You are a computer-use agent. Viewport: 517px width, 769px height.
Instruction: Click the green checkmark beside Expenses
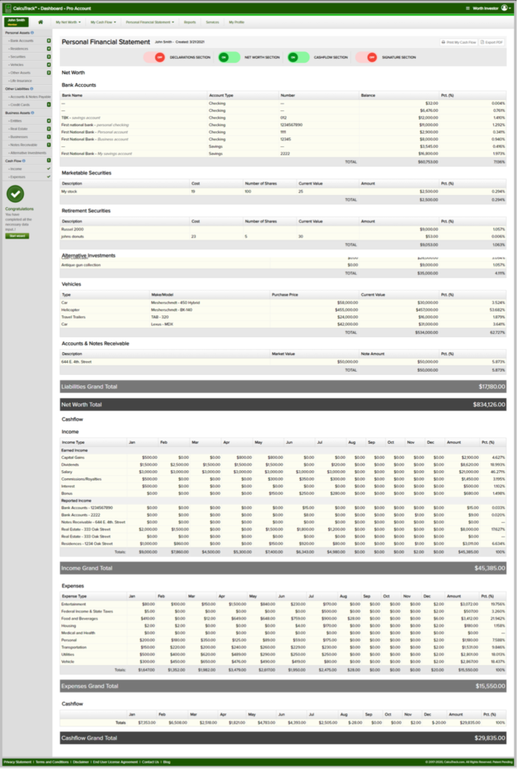point(49,176)
